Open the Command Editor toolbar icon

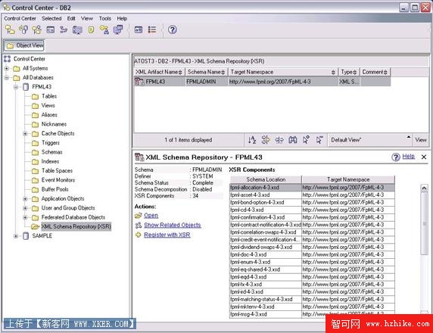coord(50,30)
